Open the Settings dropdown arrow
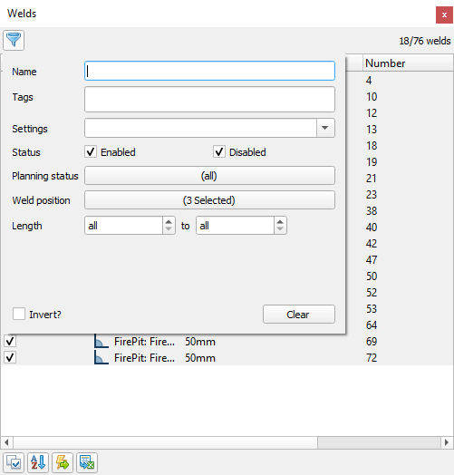Image resolution: width=454 pixels, height=475 pixels. tap(325, 128)
